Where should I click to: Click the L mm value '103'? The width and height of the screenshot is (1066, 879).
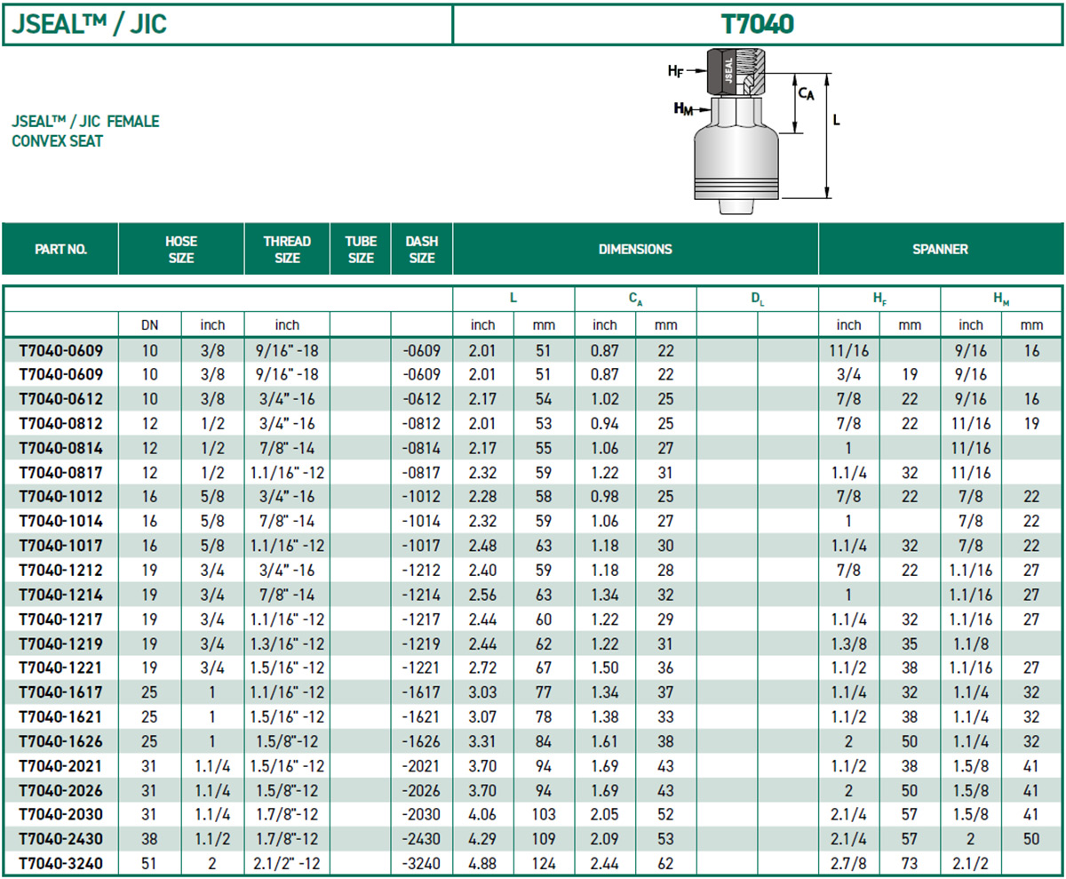tap(543, 814)
